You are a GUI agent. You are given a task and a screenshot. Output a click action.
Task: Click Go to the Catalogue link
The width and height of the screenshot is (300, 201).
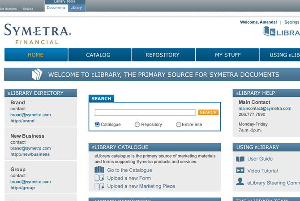coord(129,170)
